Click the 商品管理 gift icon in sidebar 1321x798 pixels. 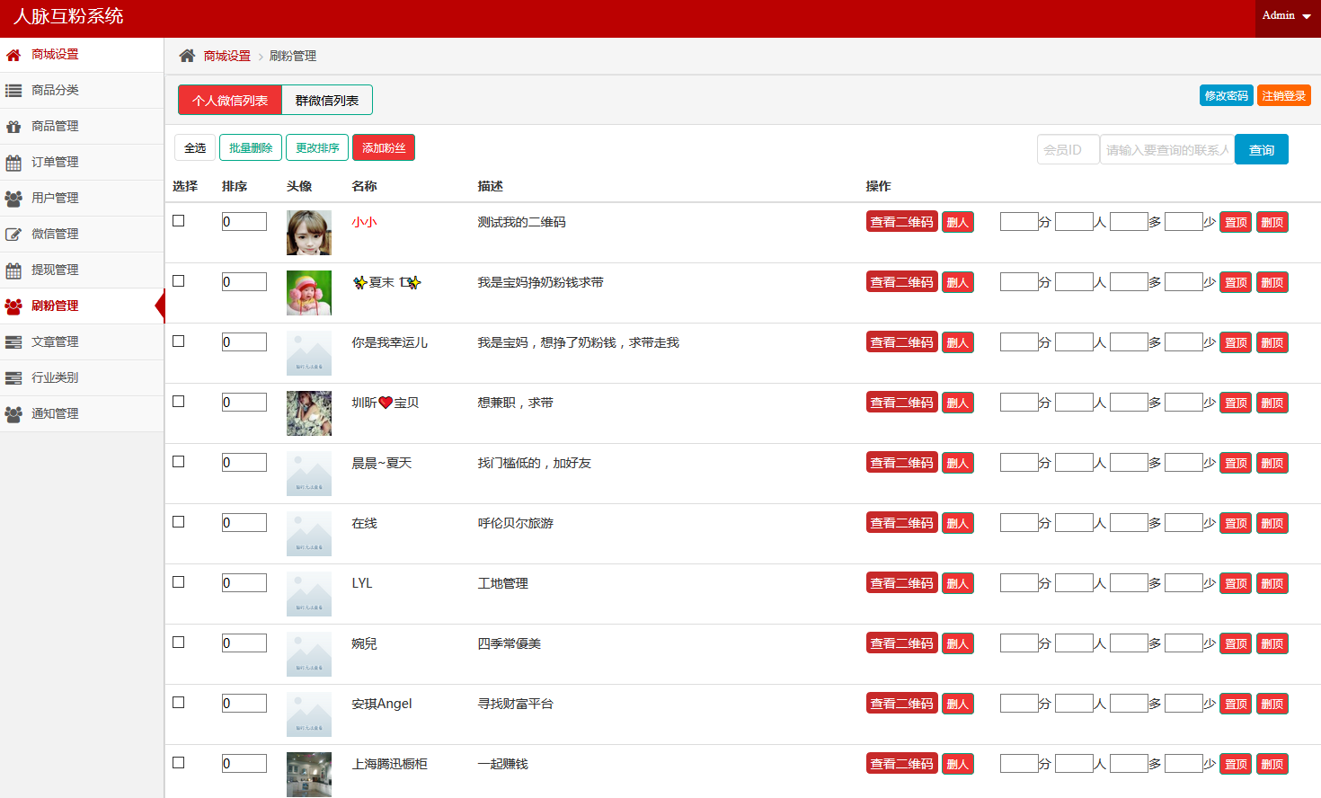point(13,127)
